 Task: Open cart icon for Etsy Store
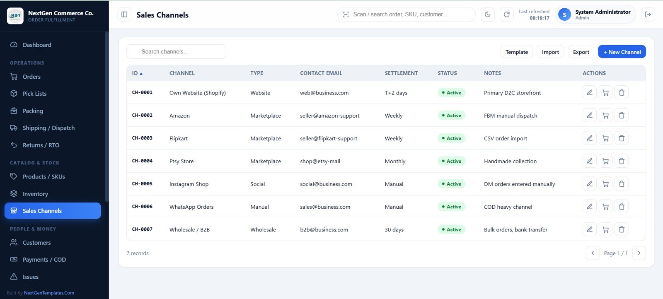tap(605, 161)
